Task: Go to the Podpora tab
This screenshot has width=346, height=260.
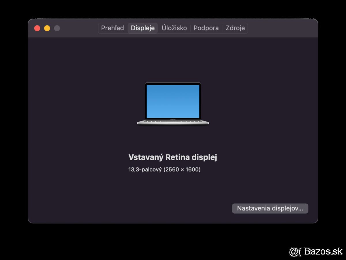Action: tap(206, 28)
